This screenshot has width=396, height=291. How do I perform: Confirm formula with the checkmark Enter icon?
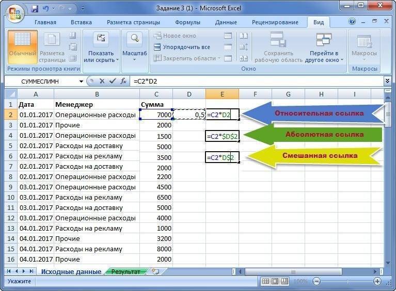click(112, 82)
